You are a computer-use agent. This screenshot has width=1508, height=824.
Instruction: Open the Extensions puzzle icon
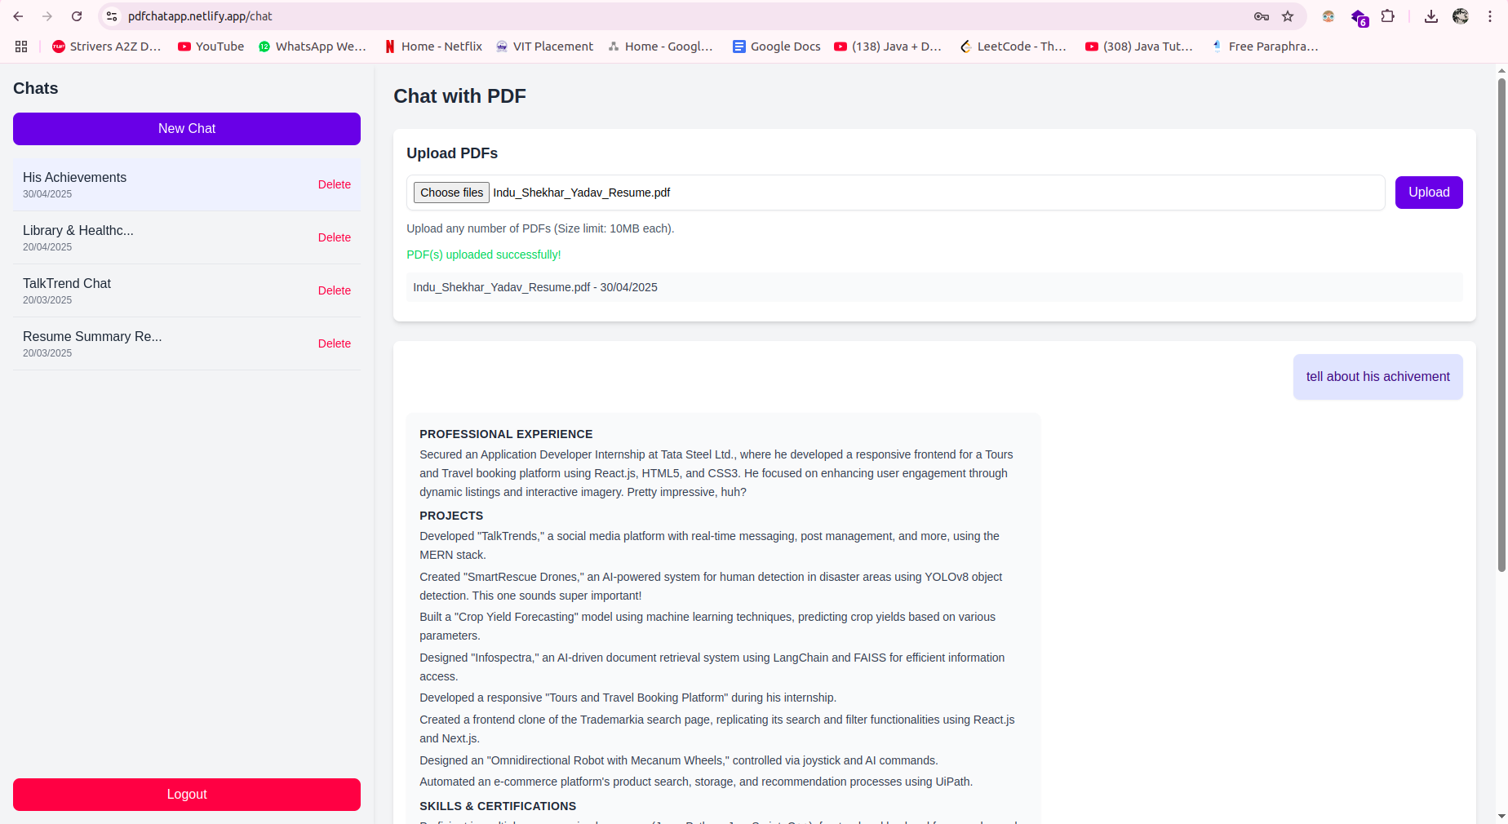(x=1388, y=16)
